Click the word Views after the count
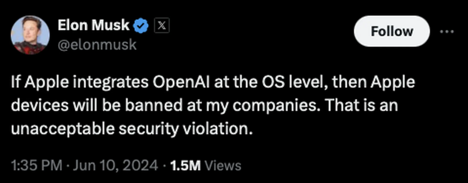Image resolution: width=468 pixels, height=183 pixels. (221, 165)
